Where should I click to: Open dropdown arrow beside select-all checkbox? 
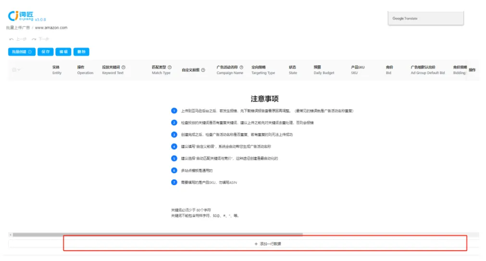coord(19,70)
